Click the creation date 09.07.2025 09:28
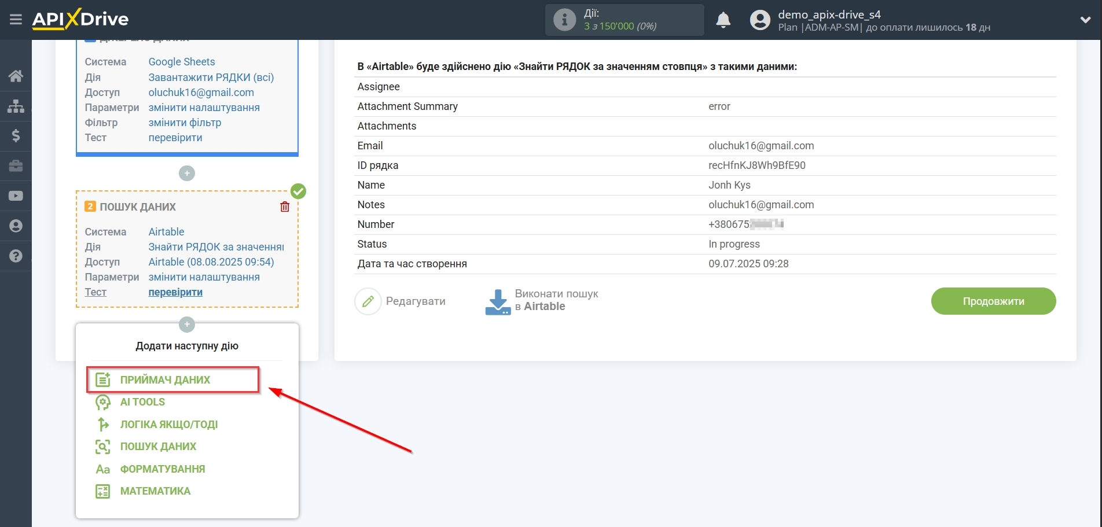 click(x=748, y=264)
